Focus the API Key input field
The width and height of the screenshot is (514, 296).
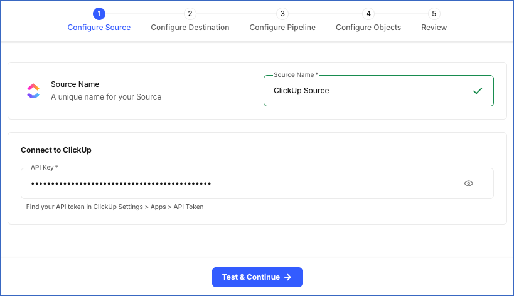coord(257,183)
